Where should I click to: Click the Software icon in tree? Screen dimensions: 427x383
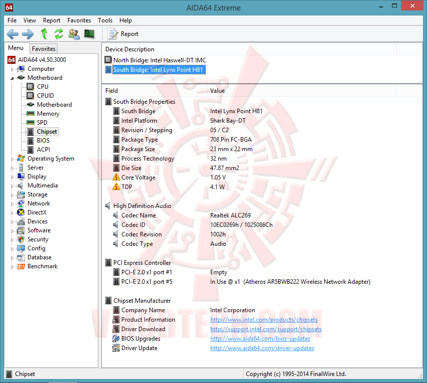click(x=21, y=230)
